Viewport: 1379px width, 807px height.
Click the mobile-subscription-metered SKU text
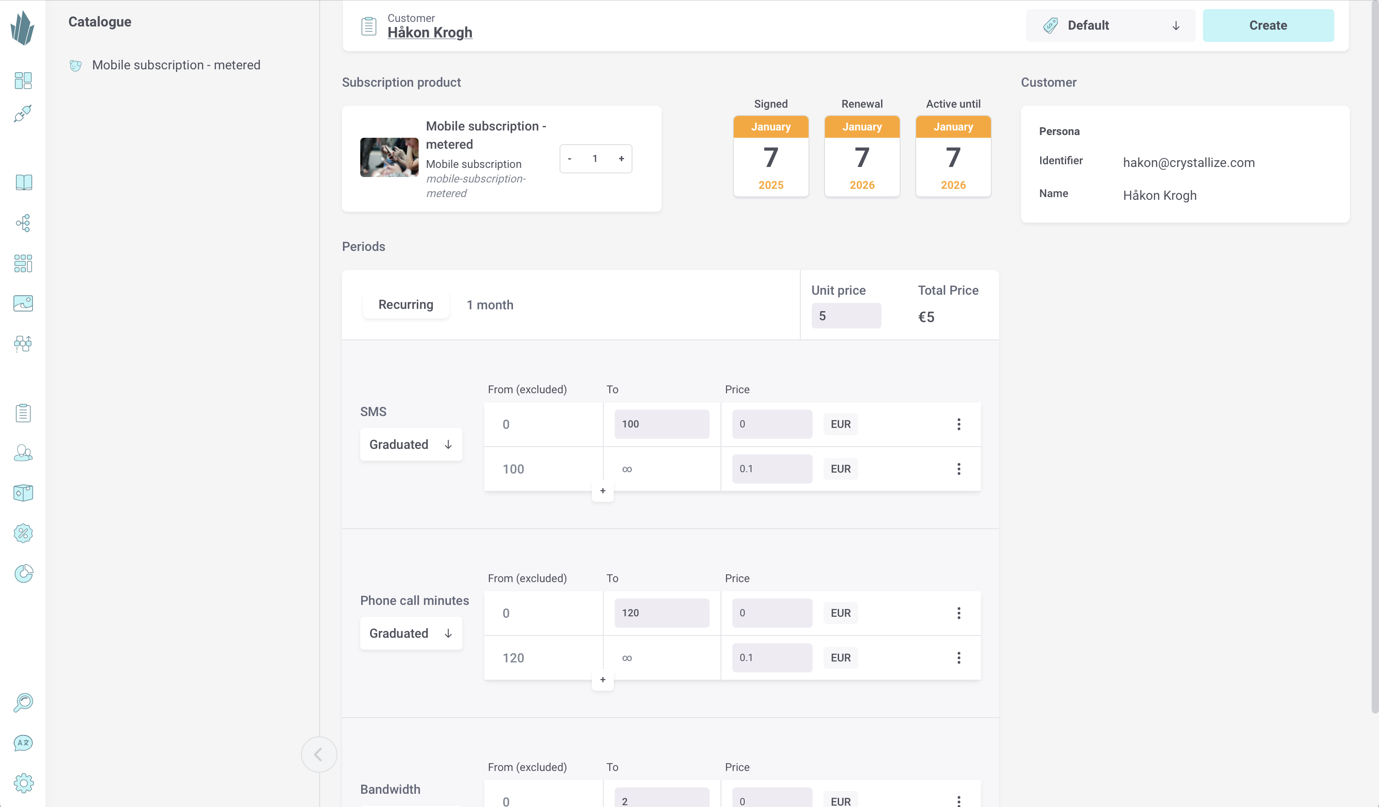[476, 186]
